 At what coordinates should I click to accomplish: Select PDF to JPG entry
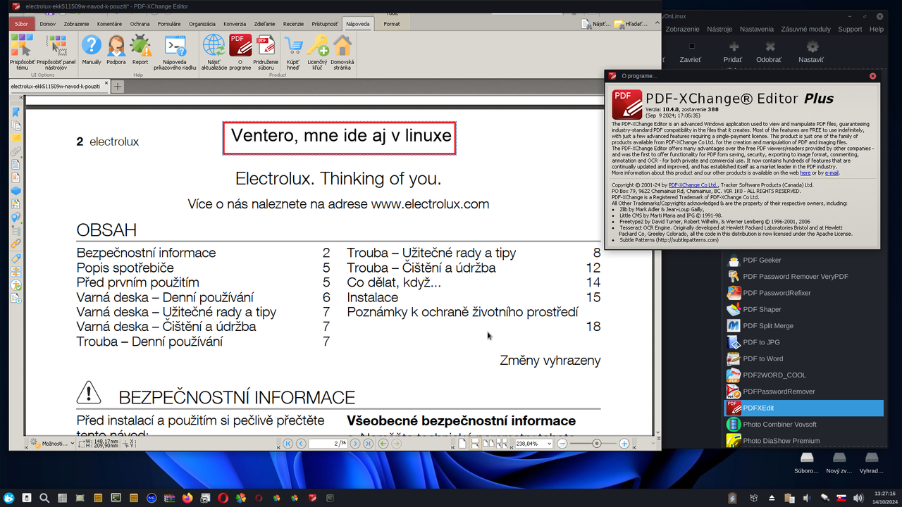(x=803, y=342)
